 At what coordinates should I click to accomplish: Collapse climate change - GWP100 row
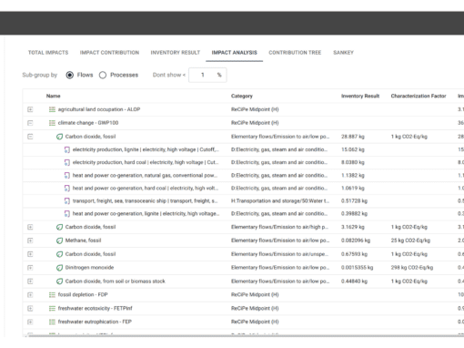30,123
